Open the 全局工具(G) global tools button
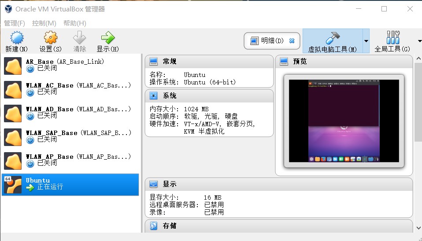The width and height of the screenshot is (422, 241). [392, 41]
